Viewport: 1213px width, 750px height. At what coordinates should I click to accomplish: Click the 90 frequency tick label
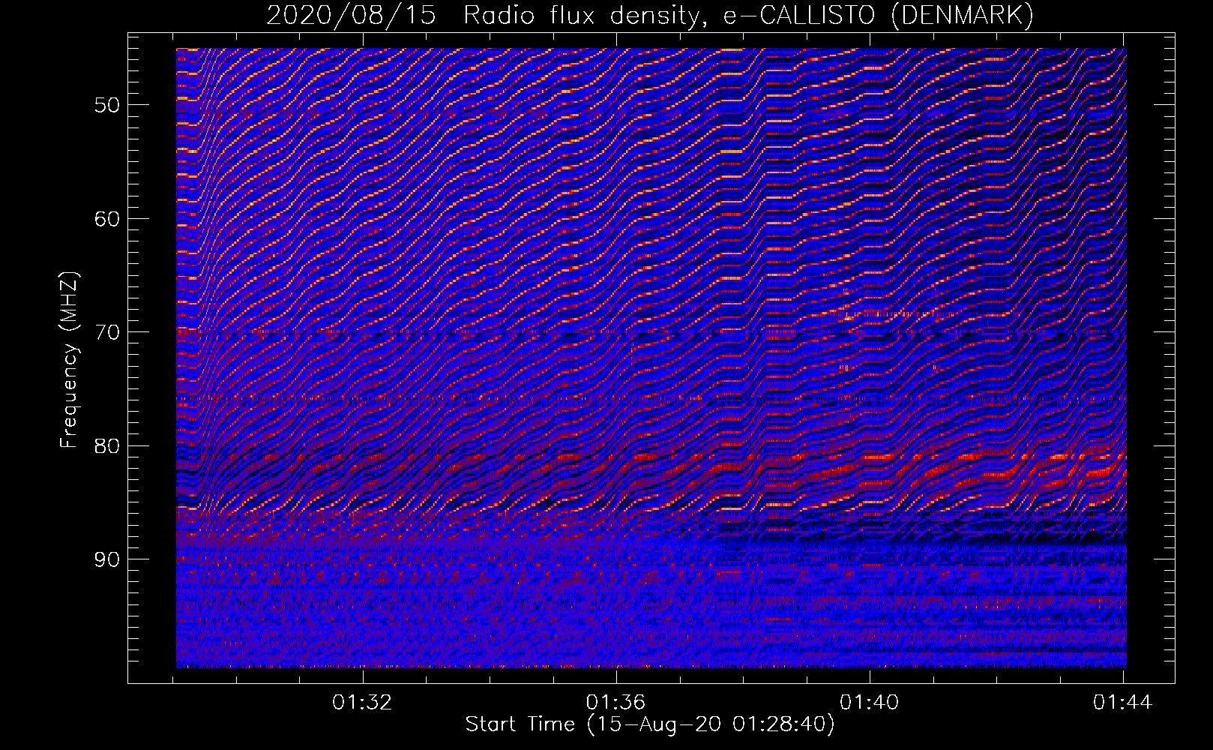(x=107, y=559)
